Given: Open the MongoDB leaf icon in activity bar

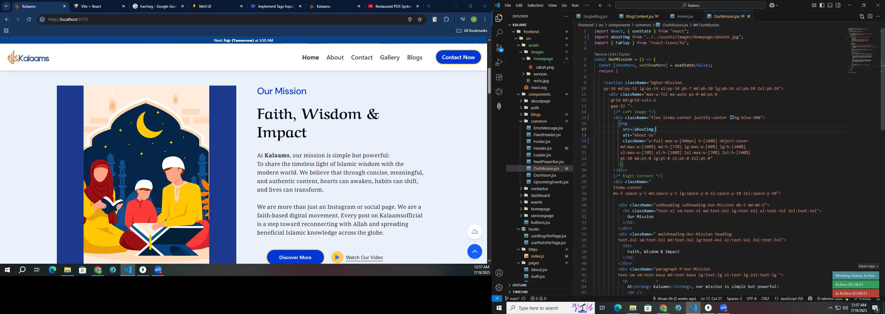Looking at the screenshot, I should coord(499,106).
